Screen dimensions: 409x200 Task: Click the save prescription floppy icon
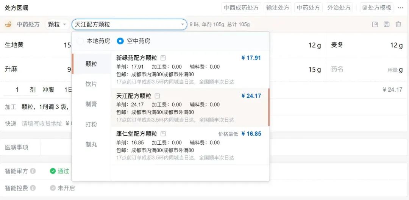[387, 25]
